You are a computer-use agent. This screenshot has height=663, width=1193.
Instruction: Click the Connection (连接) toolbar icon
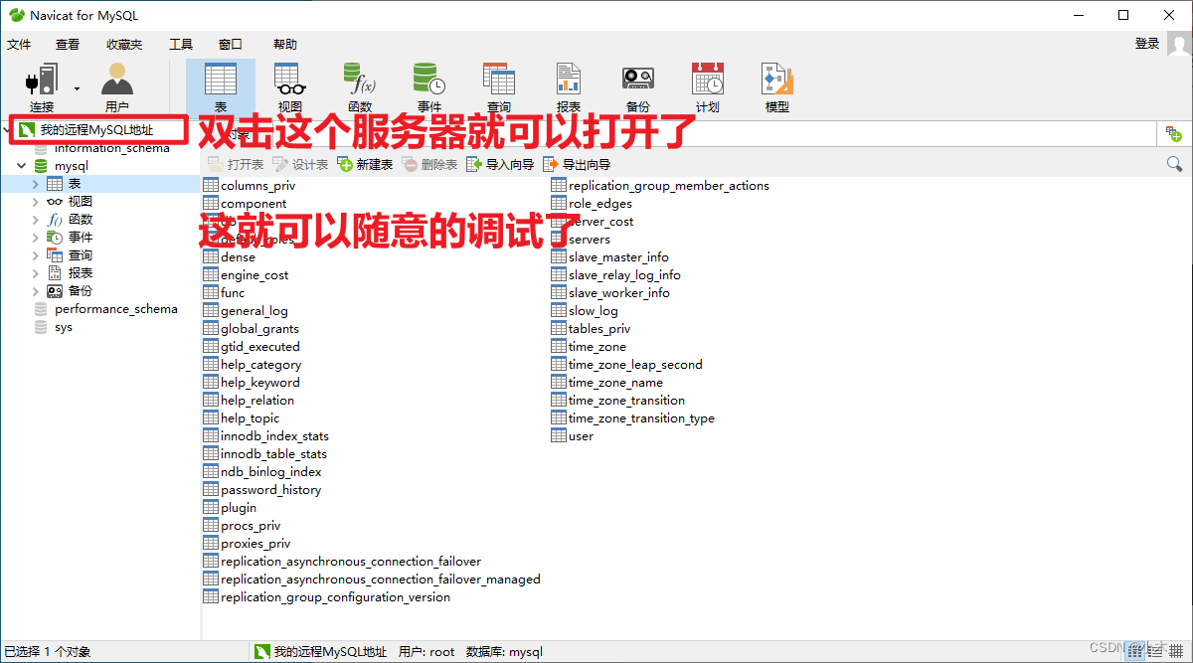41,87
